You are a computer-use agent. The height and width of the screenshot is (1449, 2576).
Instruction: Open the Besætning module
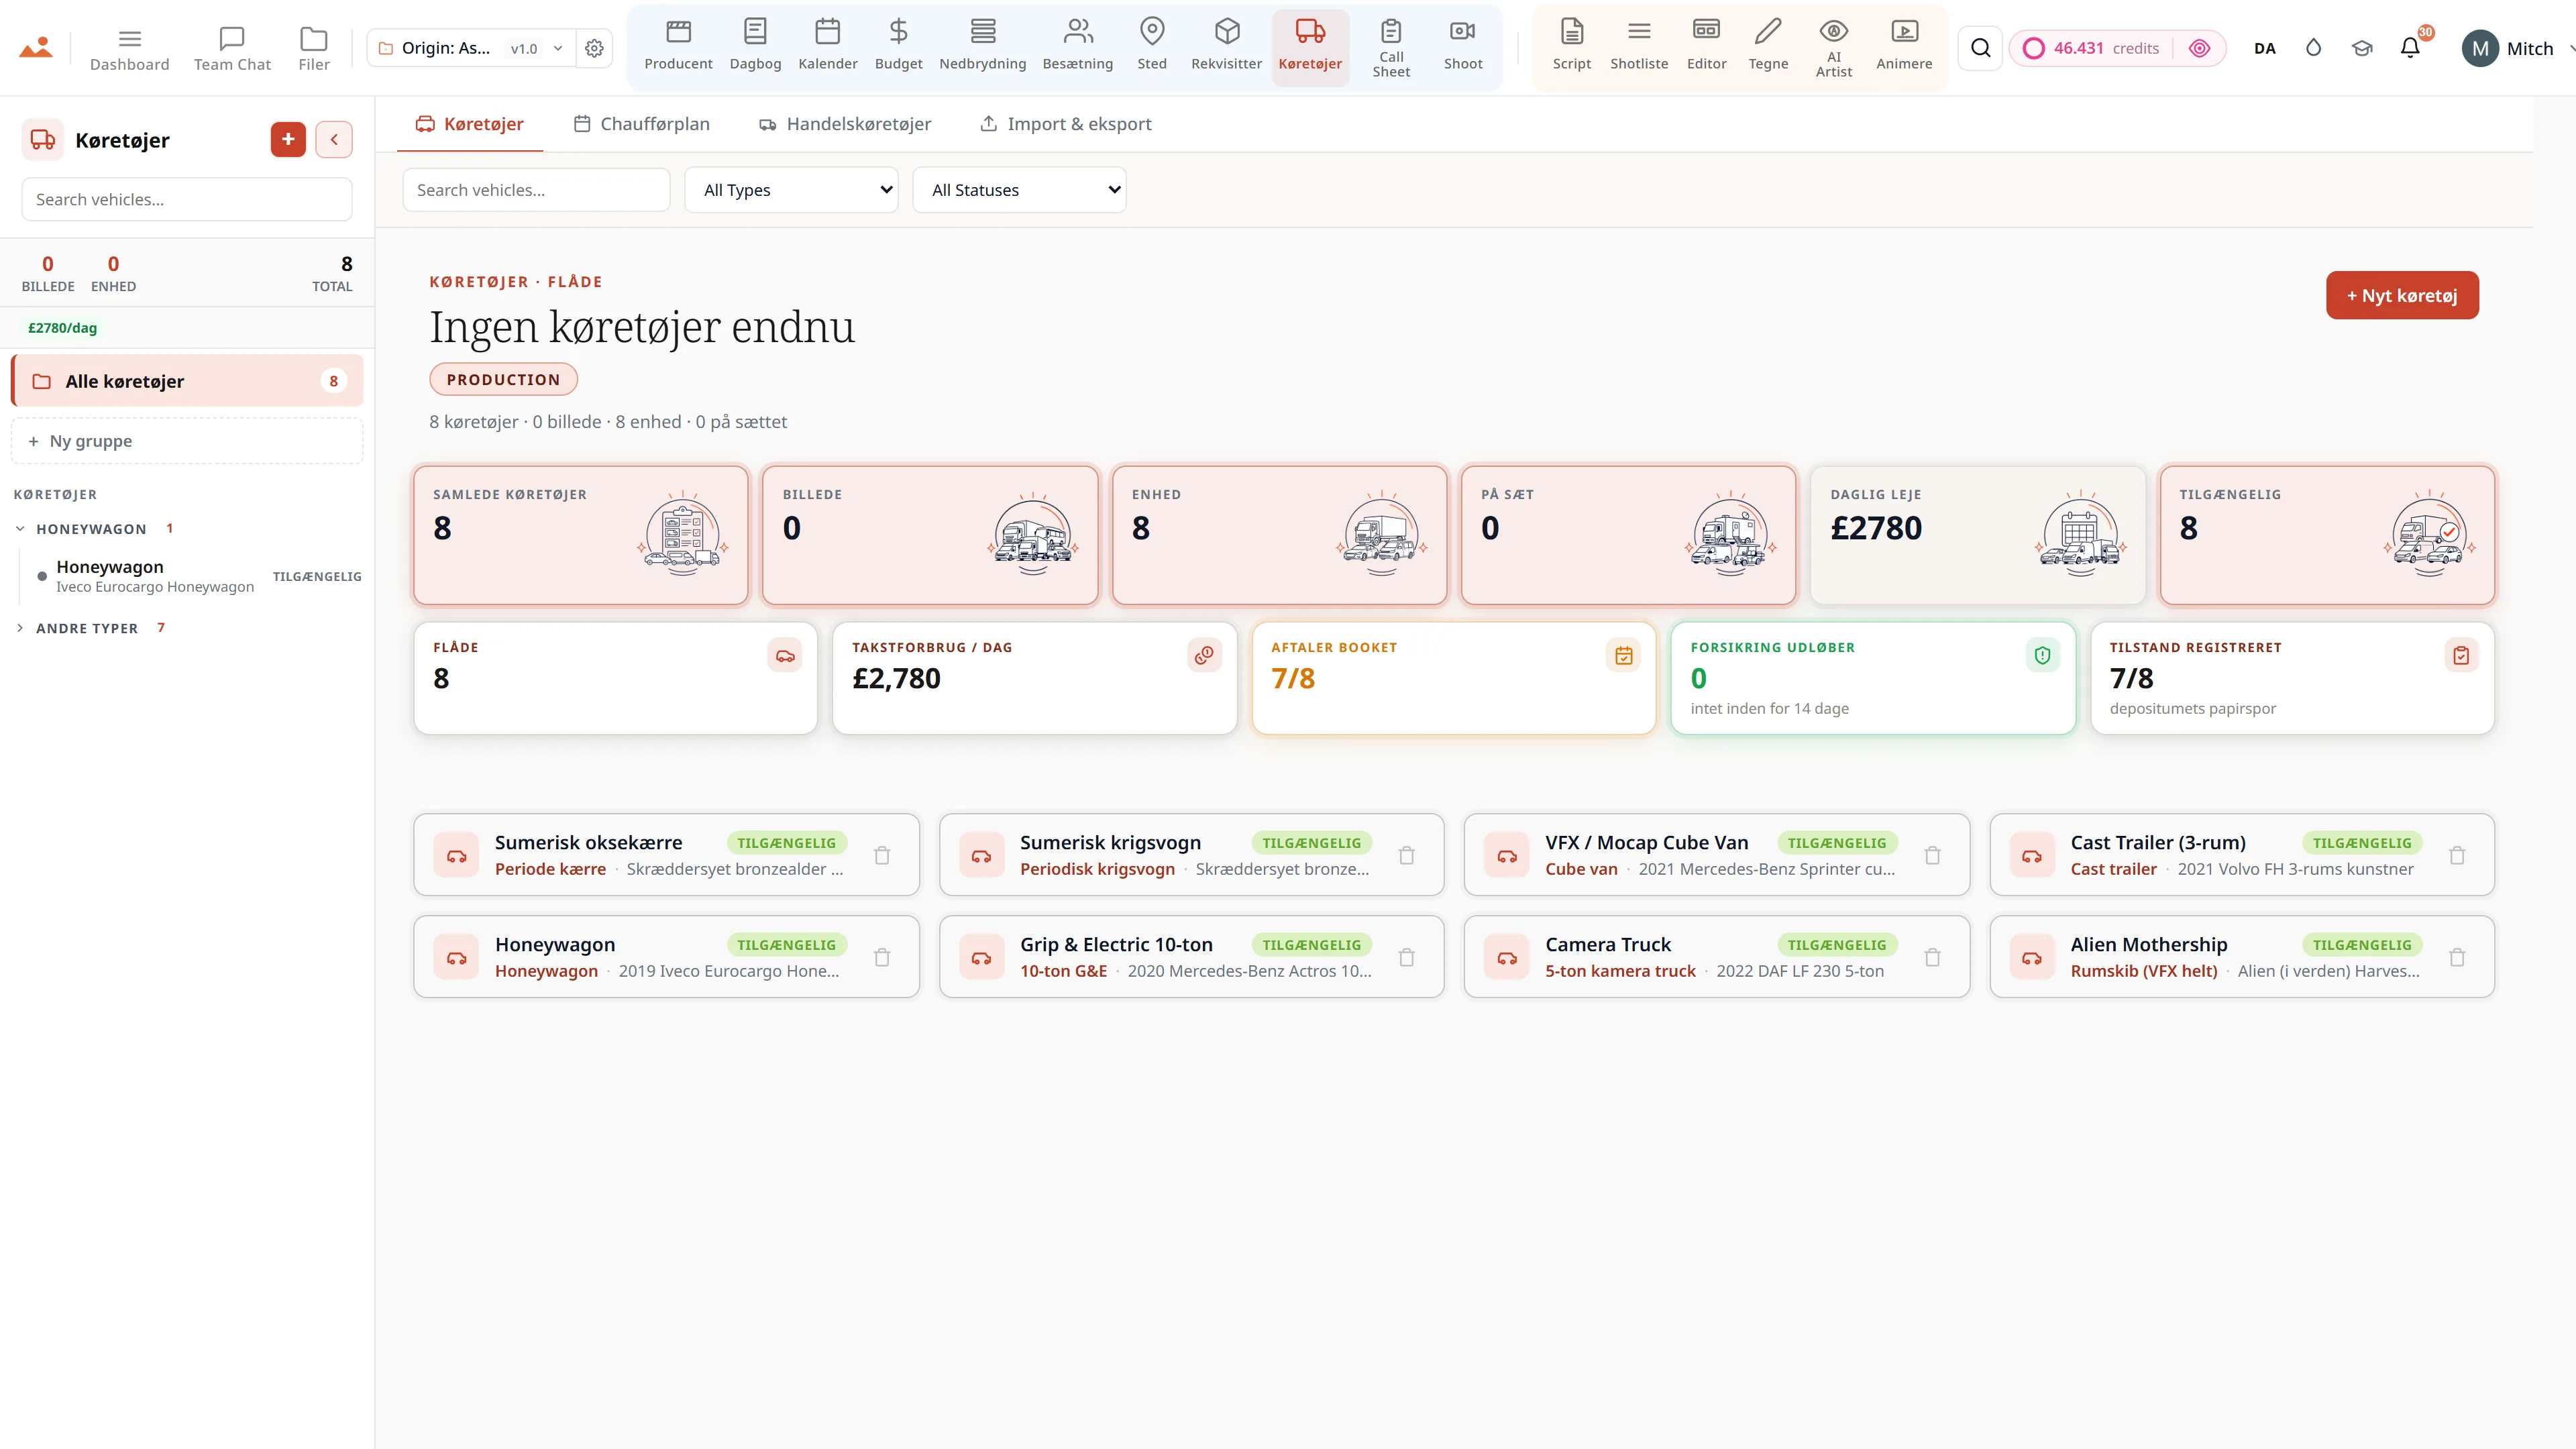pyautogui.click(x=1077, y=46)
